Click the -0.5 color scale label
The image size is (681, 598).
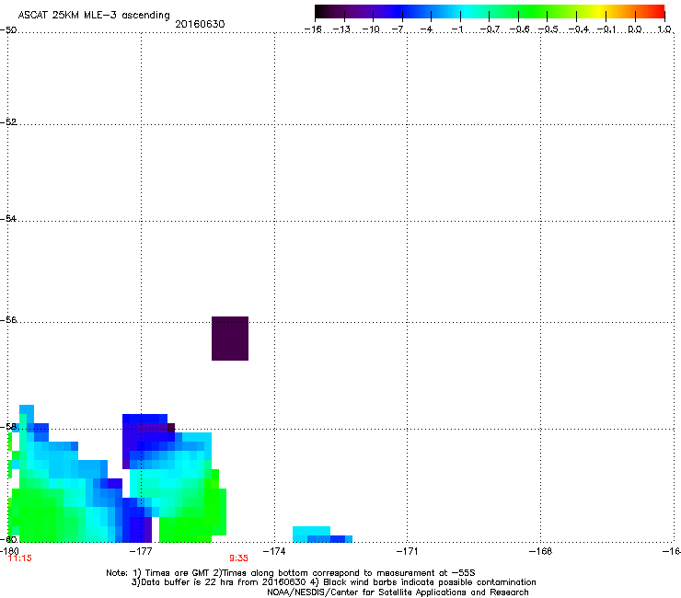(548, 29)
